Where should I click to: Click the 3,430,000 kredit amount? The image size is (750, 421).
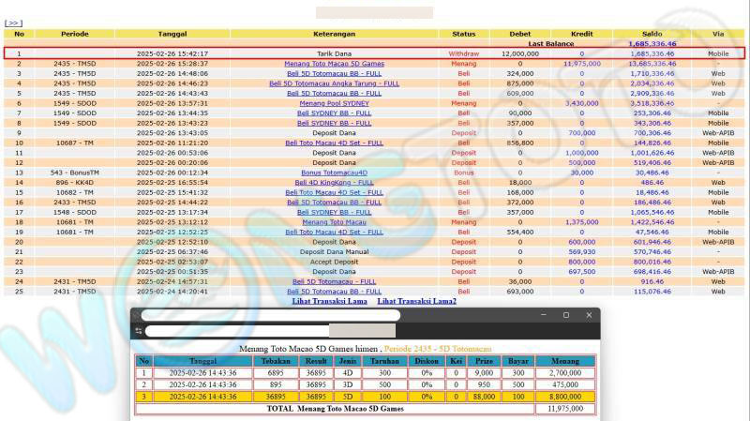tap(581, 103)
